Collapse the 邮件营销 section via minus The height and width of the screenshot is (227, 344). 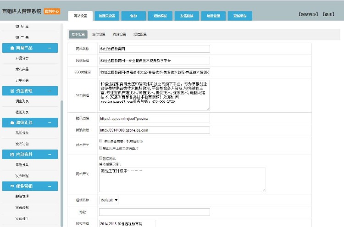pyautogui.click(x=50, y=186)
